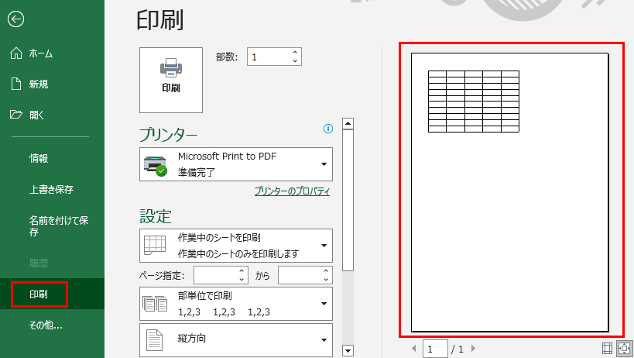The height and width of the screenshot is (358, 634).
Task: Open printer properties link
Action: (292, 191)
